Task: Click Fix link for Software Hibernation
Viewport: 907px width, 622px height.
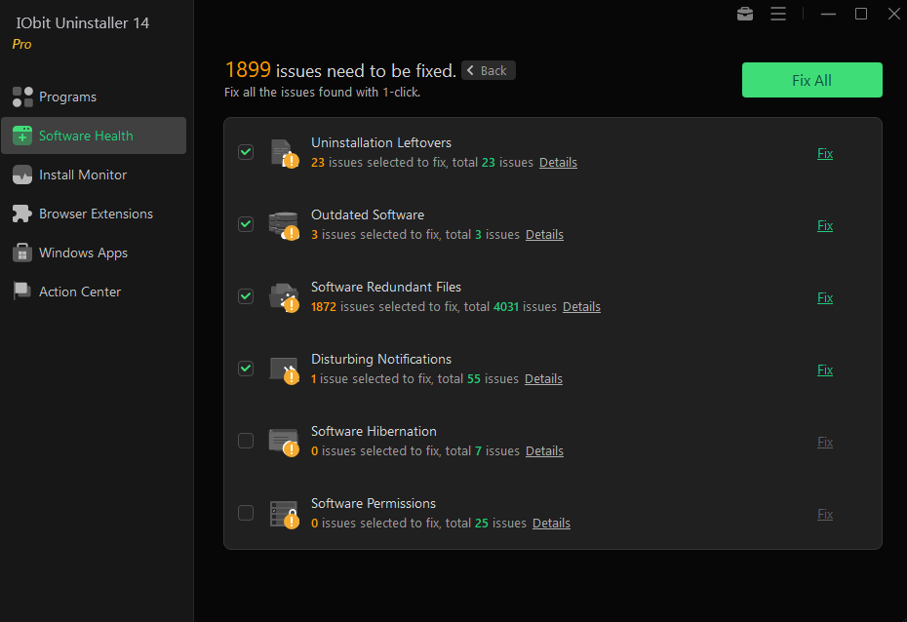Action: click(825, 443)
